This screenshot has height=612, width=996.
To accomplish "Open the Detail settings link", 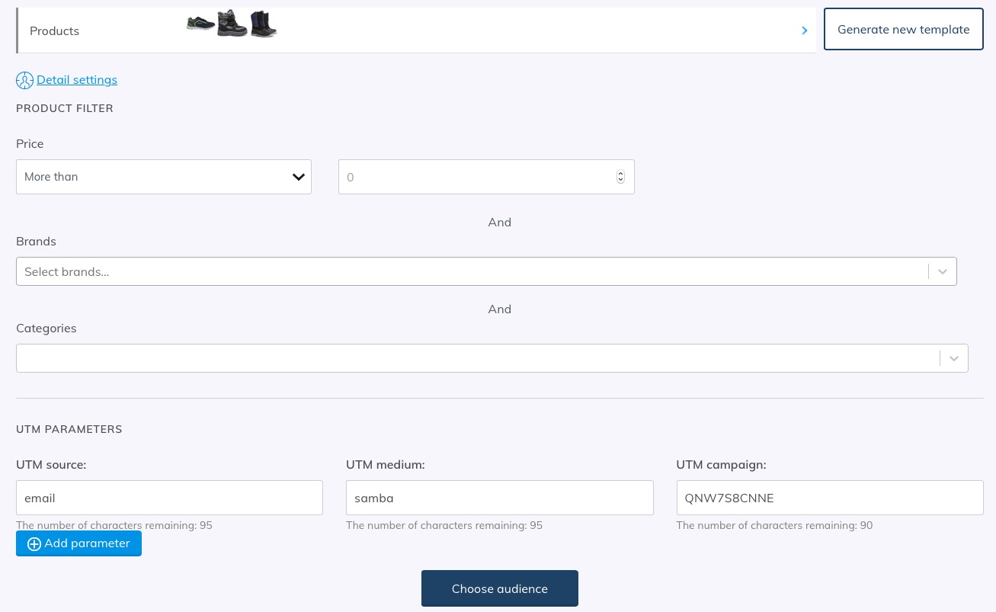I will 77,80.
